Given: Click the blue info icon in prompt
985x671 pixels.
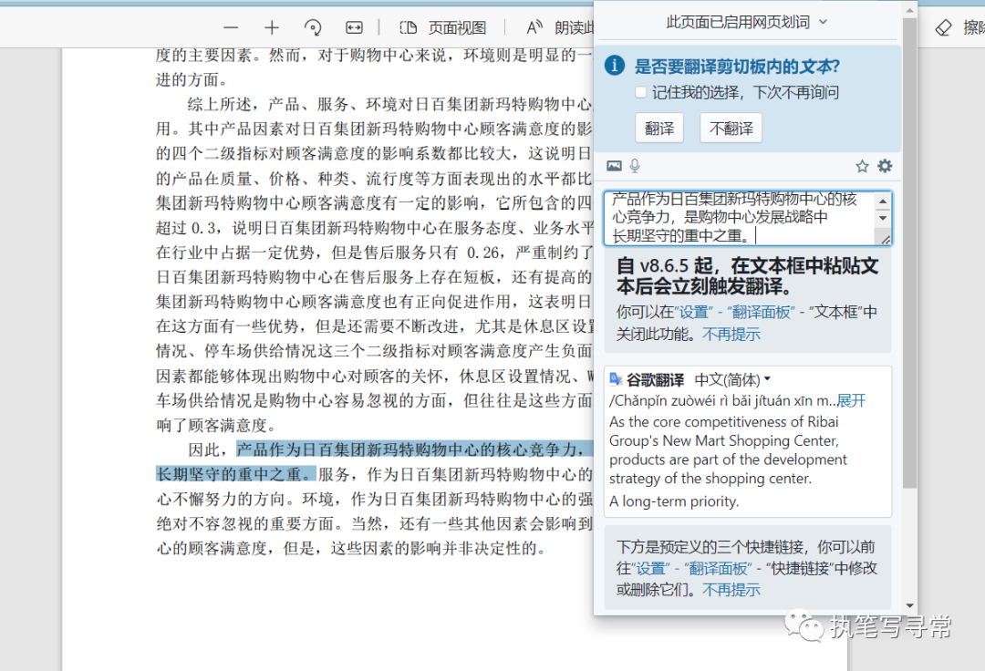Looking at the screenshot, I should pos(615,66).
